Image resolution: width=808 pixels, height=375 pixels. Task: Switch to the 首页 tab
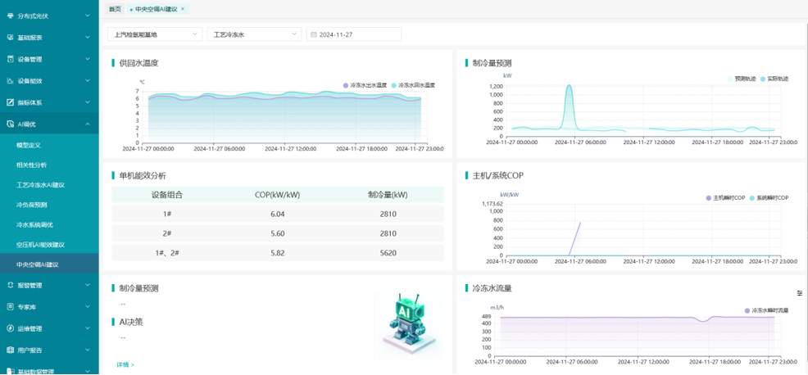coord(115,9)
